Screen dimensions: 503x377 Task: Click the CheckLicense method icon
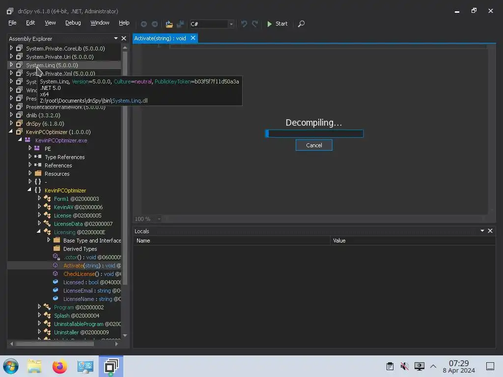[56, 273]
